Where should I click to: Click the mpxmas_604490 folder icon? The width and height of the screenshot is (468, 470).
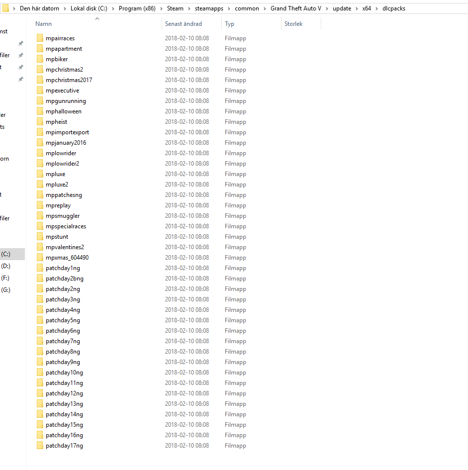point(40,258)
